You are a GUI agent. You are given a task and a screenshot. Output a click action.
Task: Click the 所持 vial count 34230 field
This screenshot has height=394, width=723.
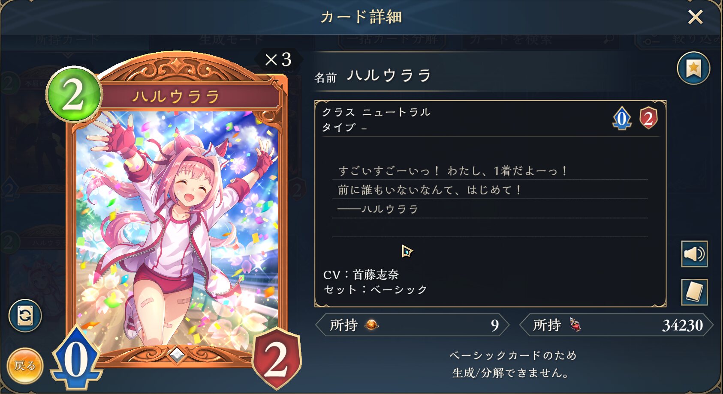point(616,325)
